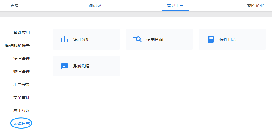Image resolution: width=272 pixels, height=131 pixels.
Task: Click the 操作日志 document icon
Action: (211, 39)
